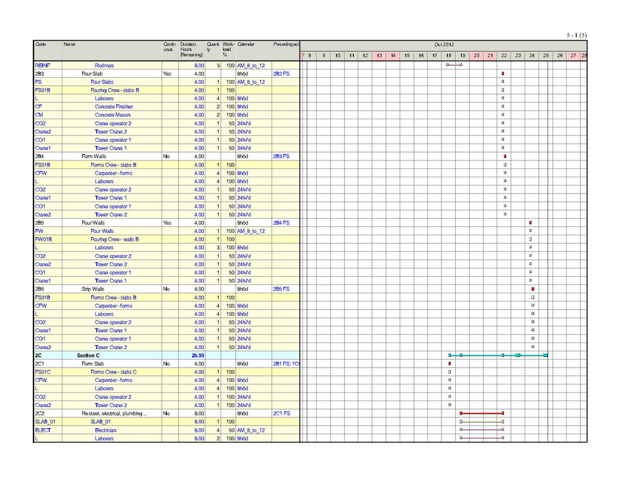Viewport: 620px width, 479px height.
Task: Click the red 2B6 Strip Walls marker
Action: [533, 289]
